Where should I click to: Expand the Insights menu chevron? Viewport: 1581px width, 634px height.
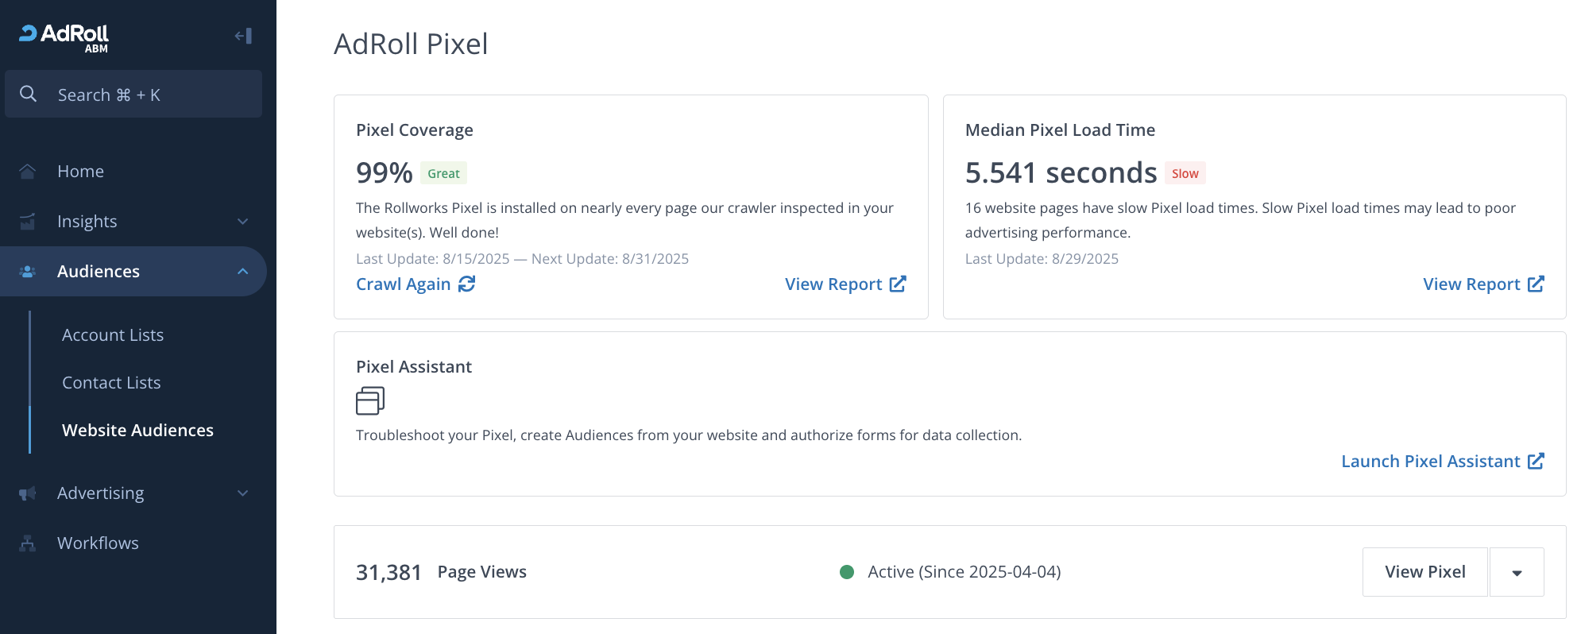(x=243, y=222)
